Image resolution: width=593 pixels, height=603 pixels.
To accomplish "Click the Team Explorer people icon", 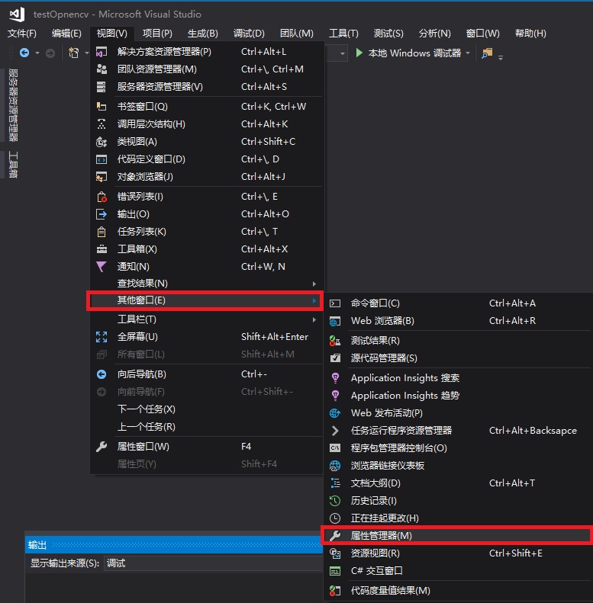I will click(102, 69).
